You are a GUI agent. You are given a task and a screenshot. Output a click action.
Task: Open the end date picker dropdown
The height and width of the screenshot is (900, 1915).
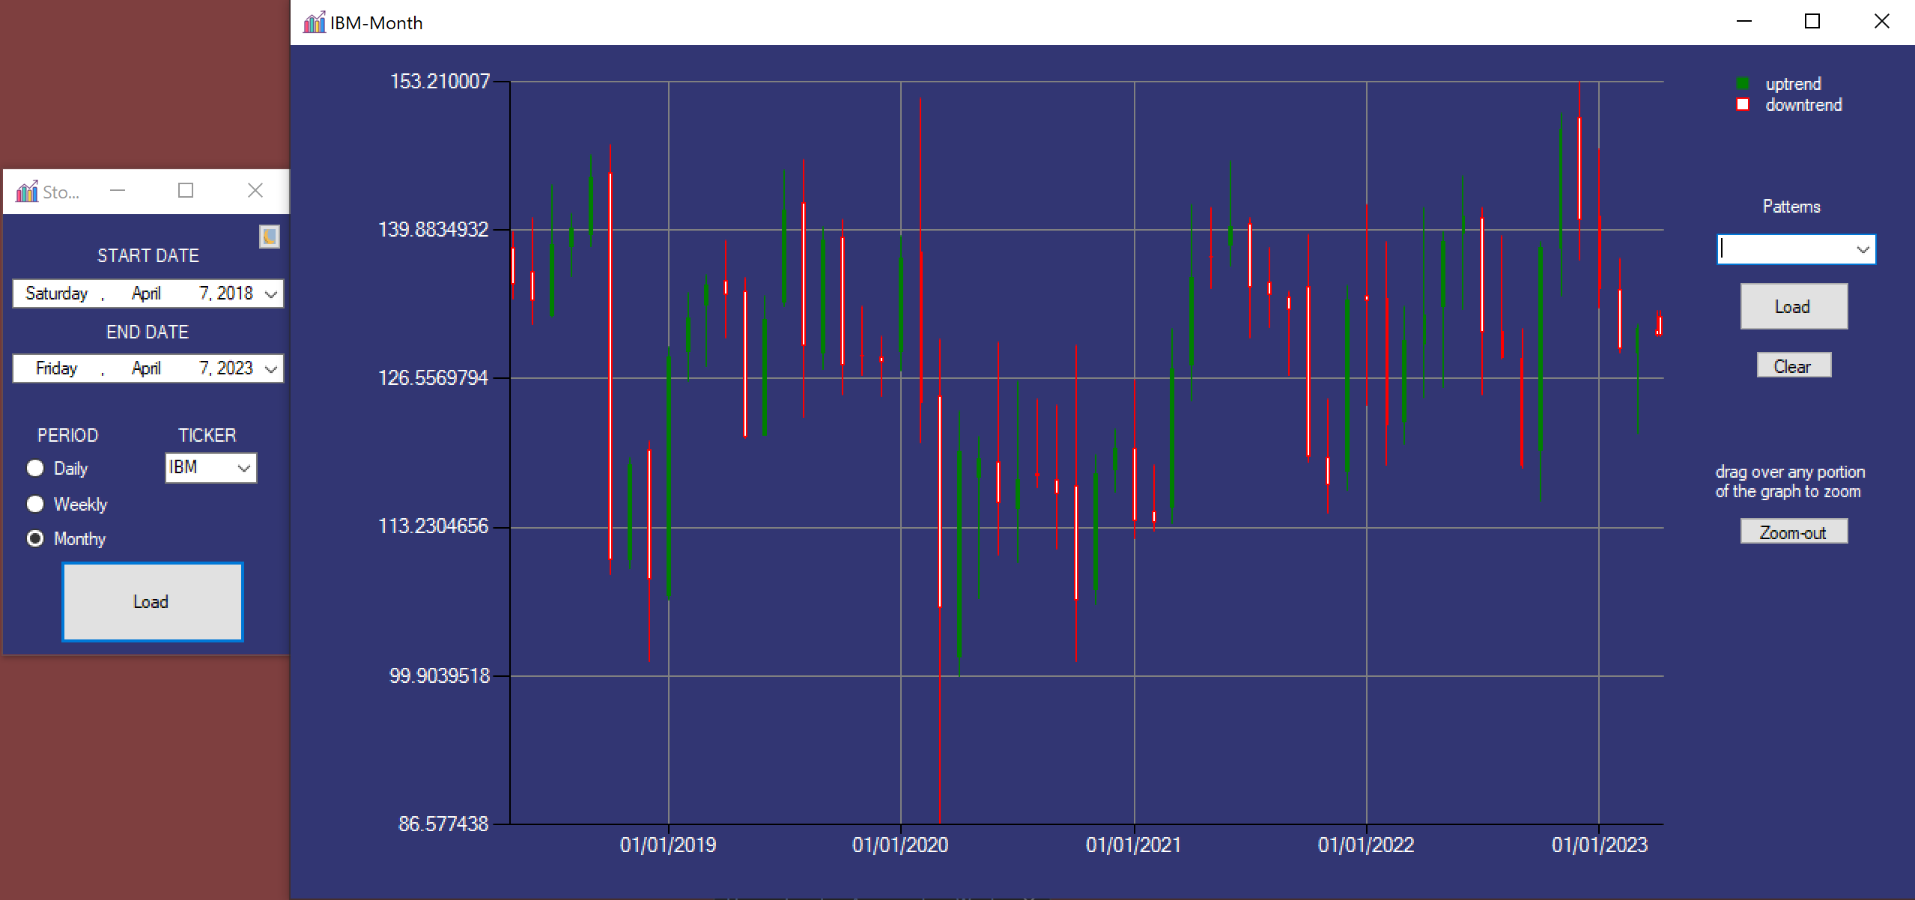point(271,369)
